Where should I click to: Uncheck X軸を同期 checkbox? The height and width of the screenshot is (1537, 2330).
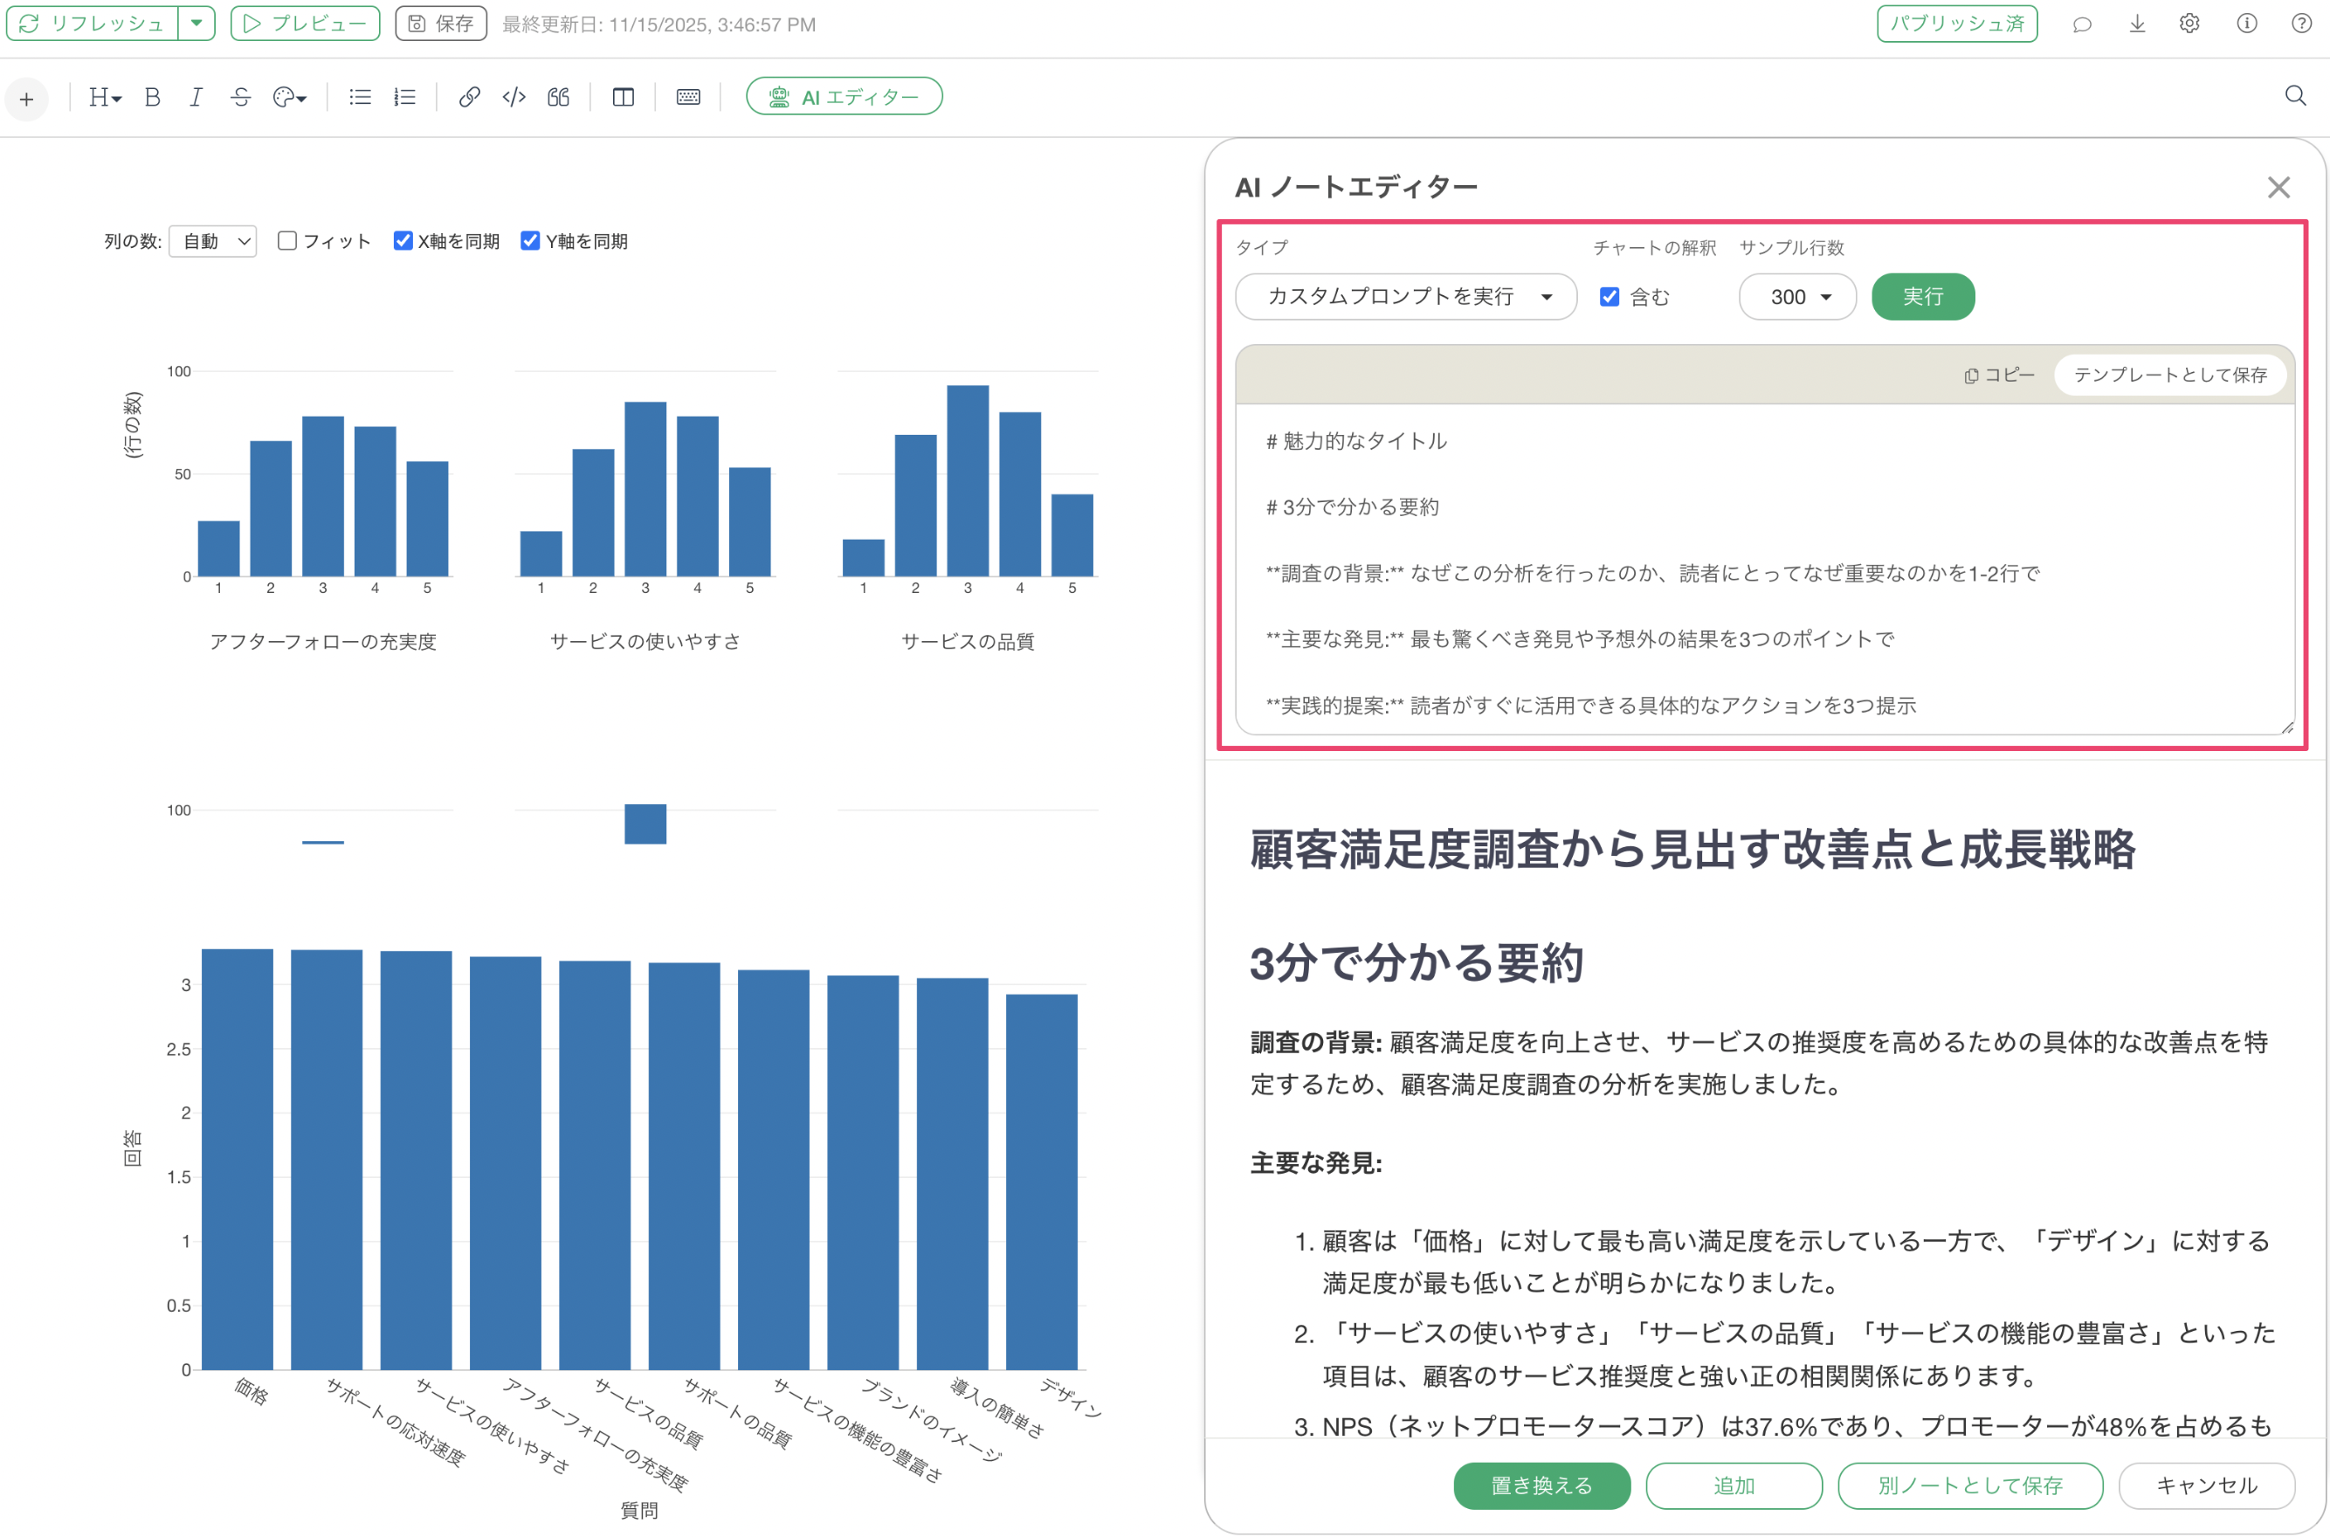coord(403,241)
